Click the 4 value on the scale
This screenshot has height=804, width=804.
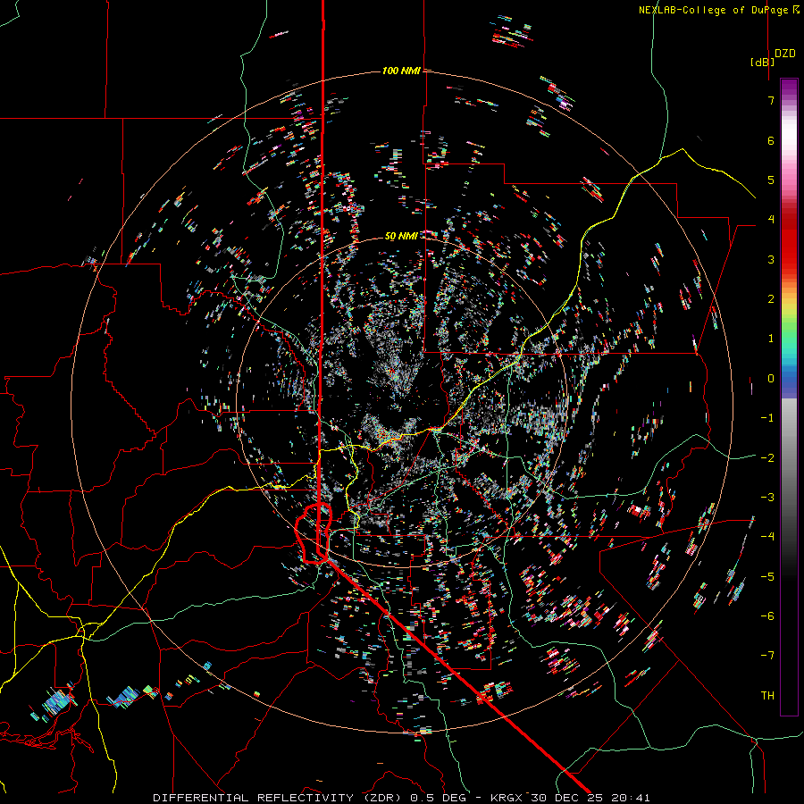(x=771, y=220)
